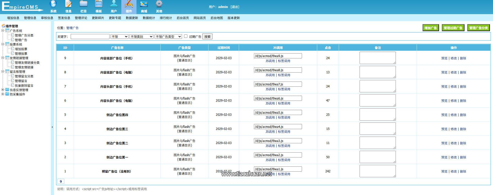493x195 pixels.
Task: Open 数据更新 in the top menu
Action: coord(132,18)
